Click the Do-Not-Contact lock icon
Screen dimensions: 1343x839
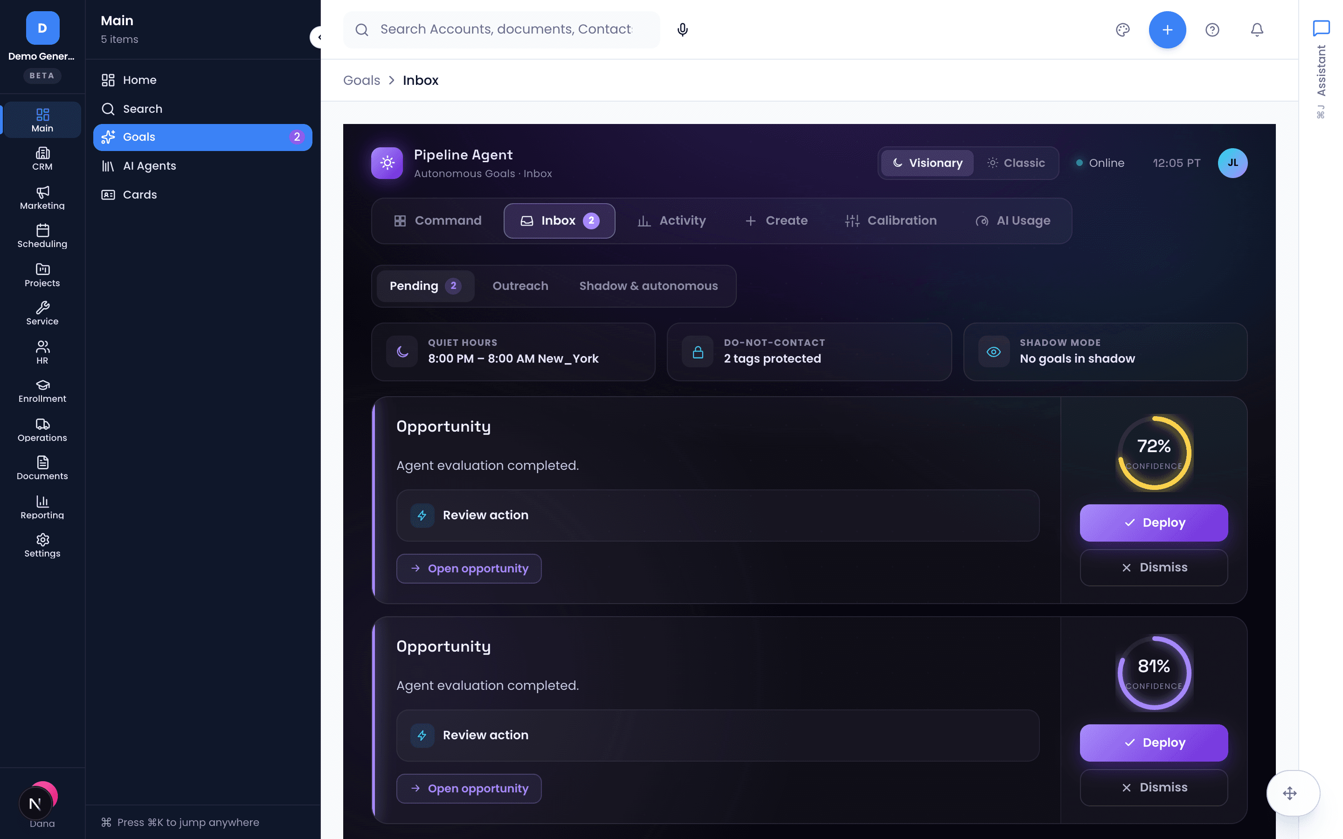[x=698, y=352]
